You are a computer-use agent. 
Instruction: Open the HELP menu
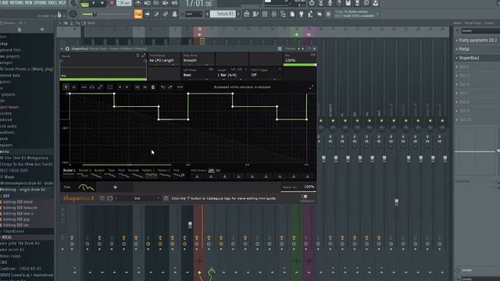62,2
